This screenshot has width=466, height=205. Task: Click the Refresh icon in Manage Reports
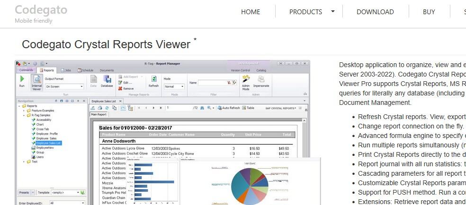pos(154,81)
